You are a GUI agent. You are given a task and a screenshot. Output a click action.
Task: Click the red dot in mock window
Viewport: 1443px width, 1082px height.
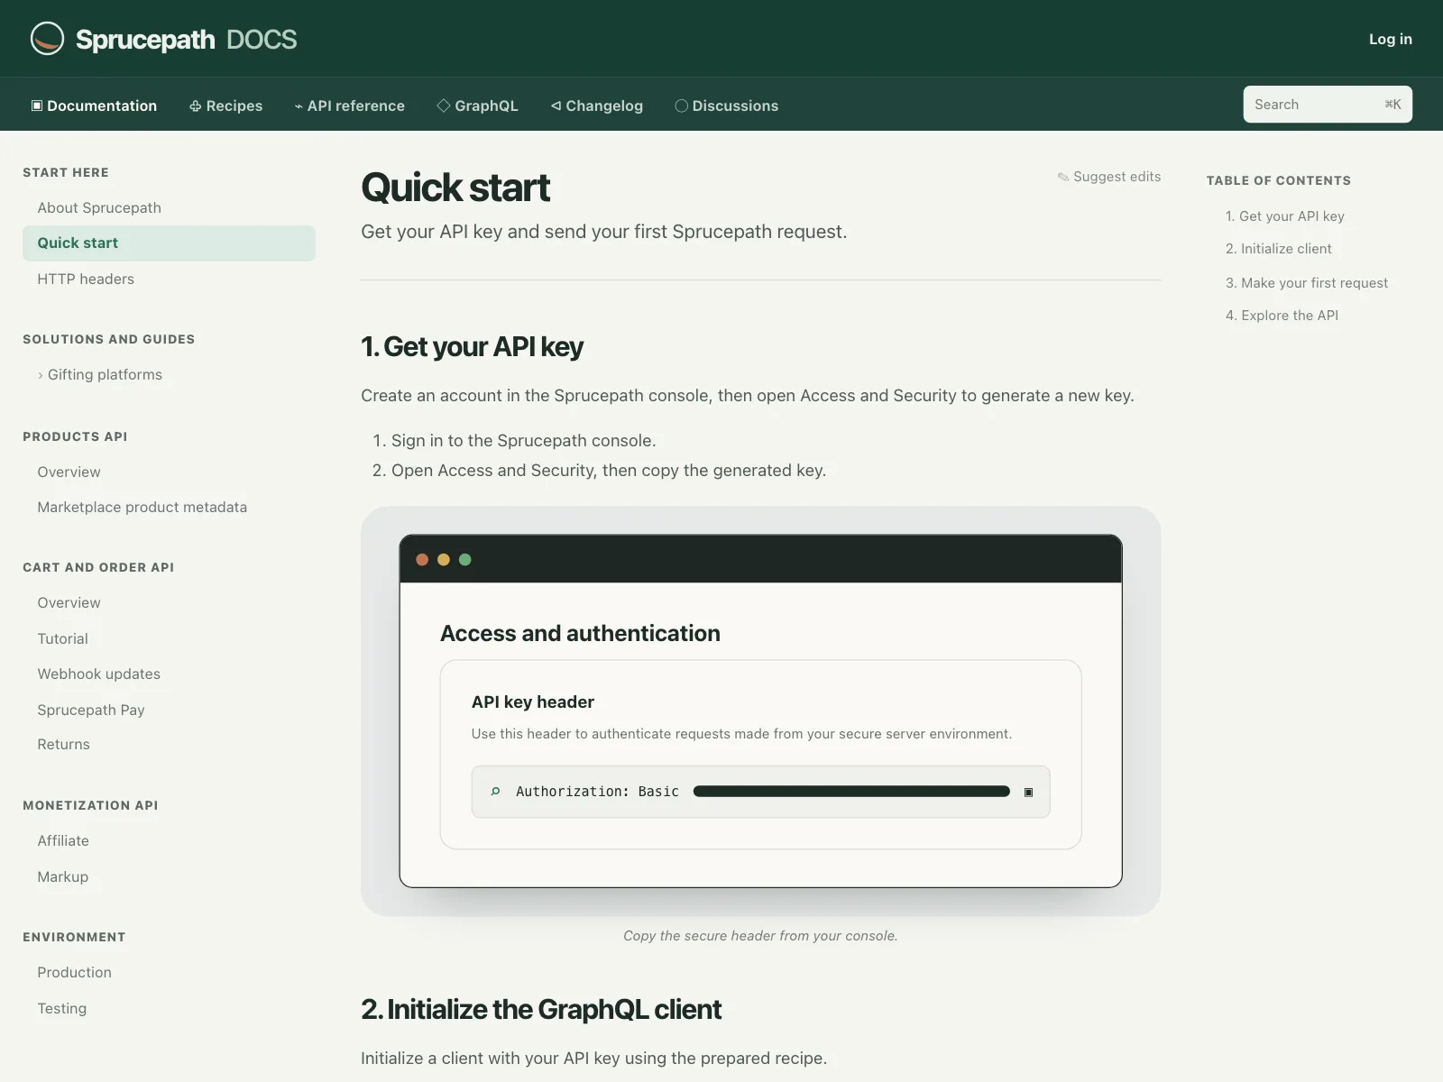point(422,560)
